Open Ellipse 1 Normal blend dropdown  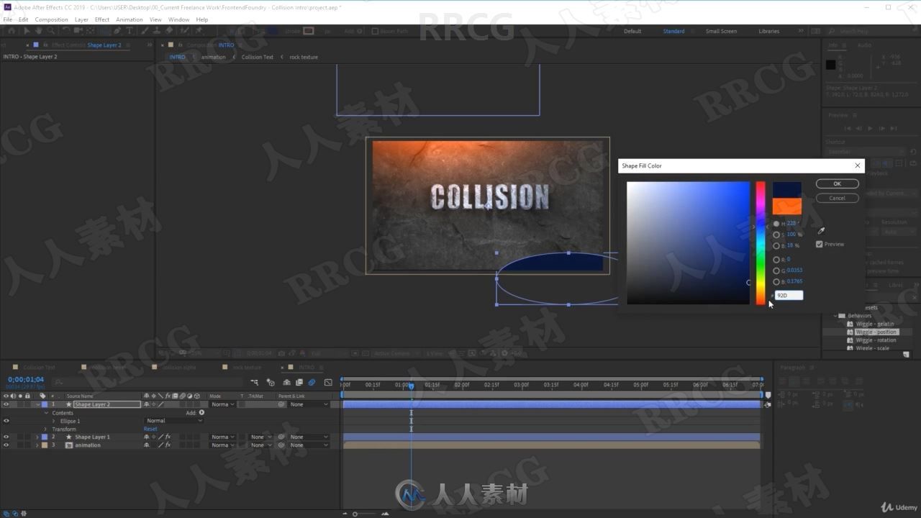173,421
